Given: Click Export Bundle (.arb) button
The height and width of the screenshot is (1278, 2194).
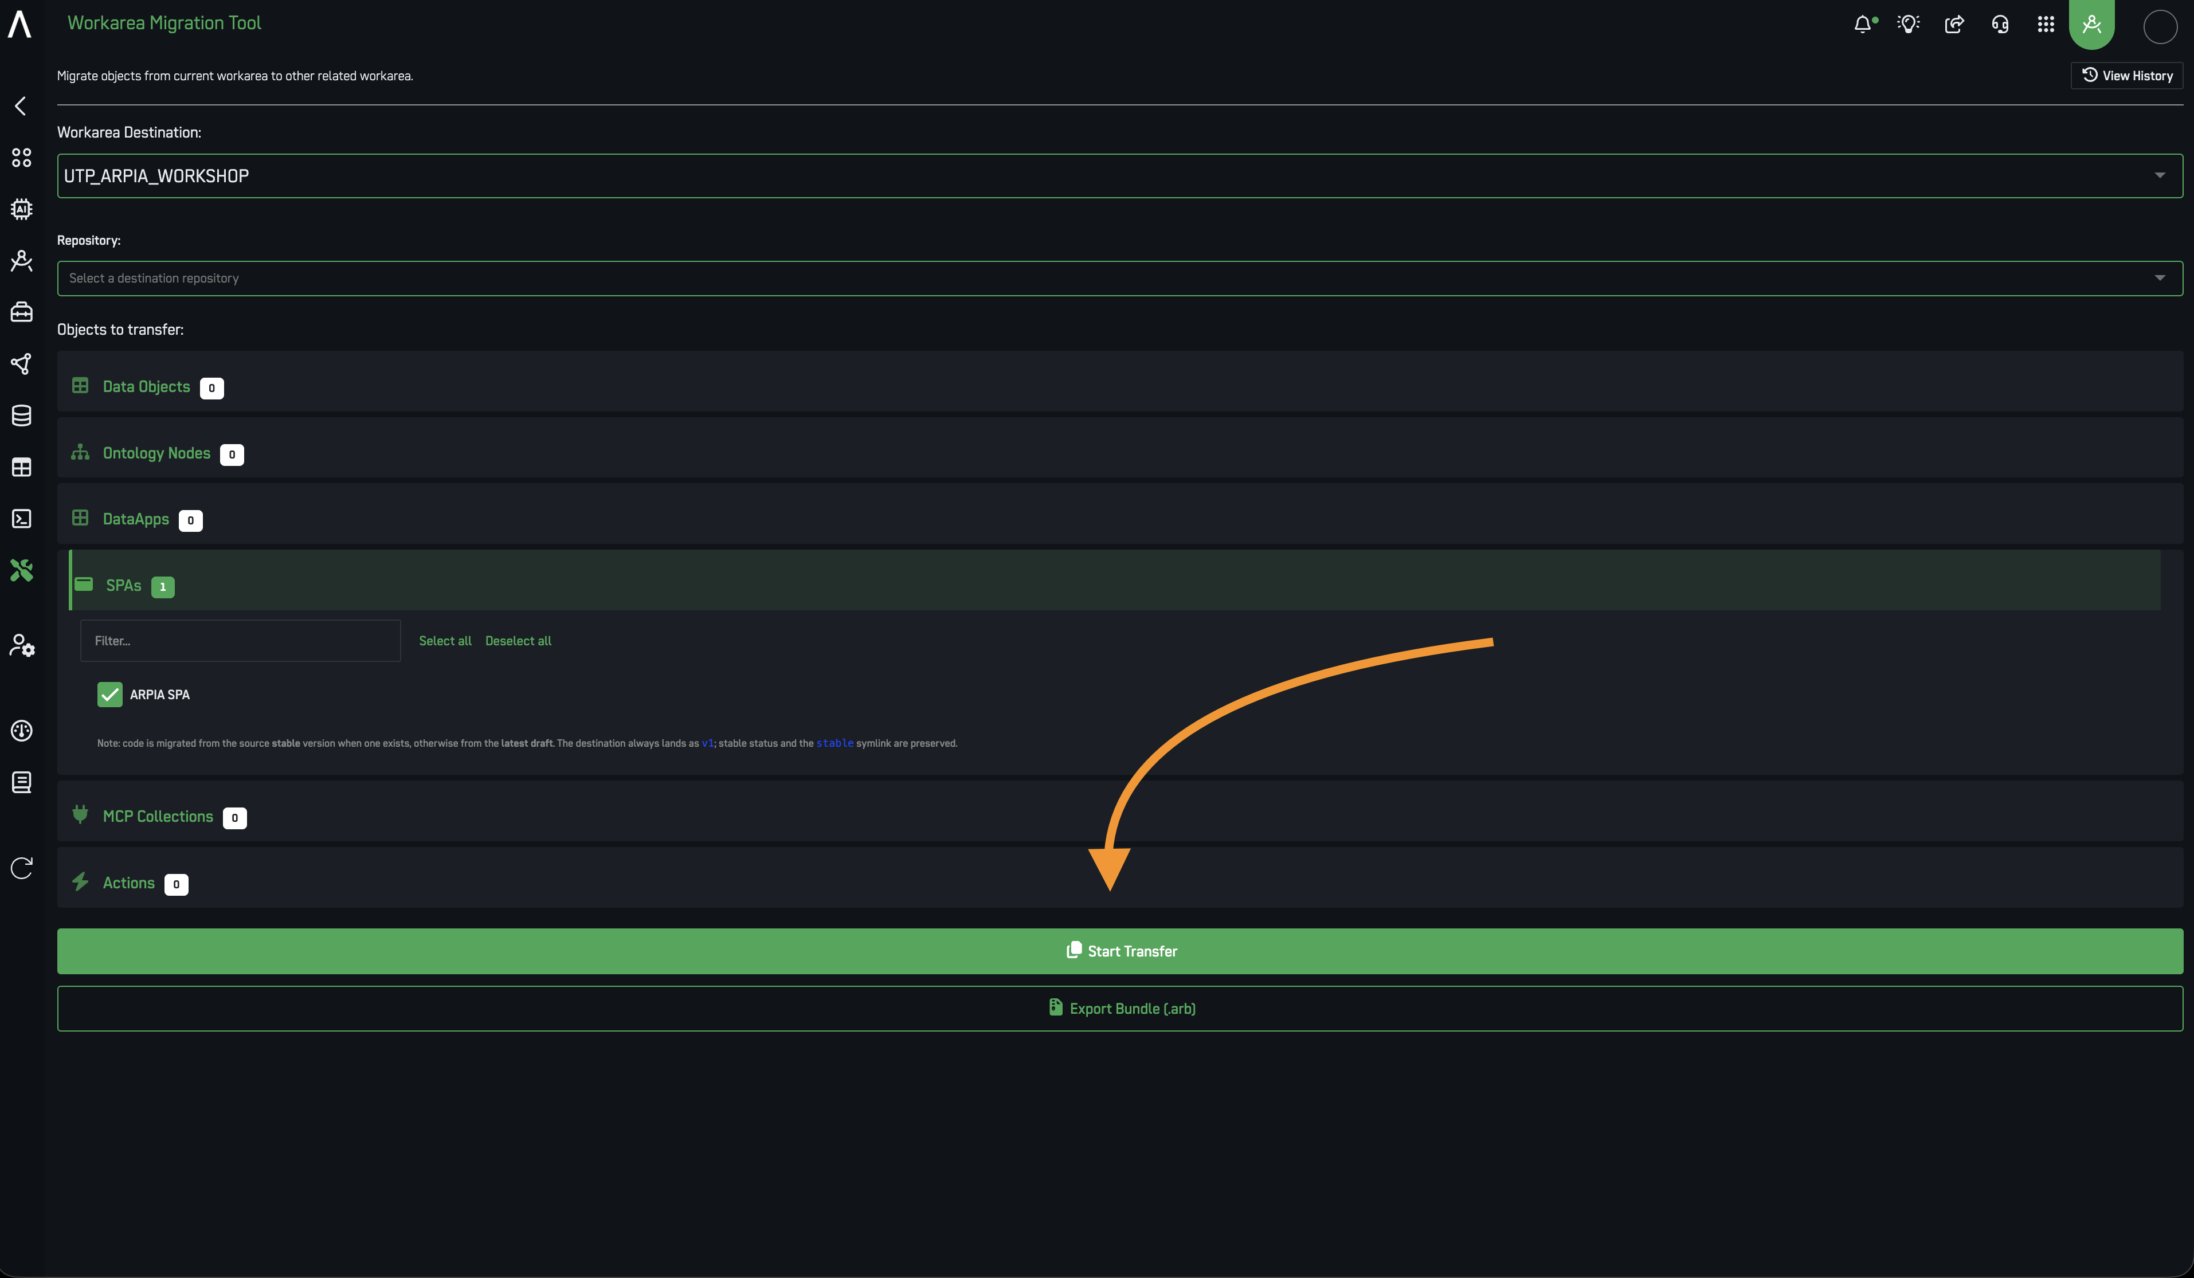Looking at the screenshot, I should tap(1119, 1008).
